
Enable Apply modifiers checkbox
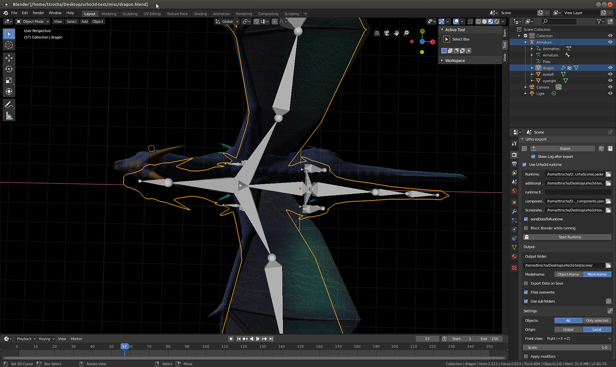click(x=526, y=357)
